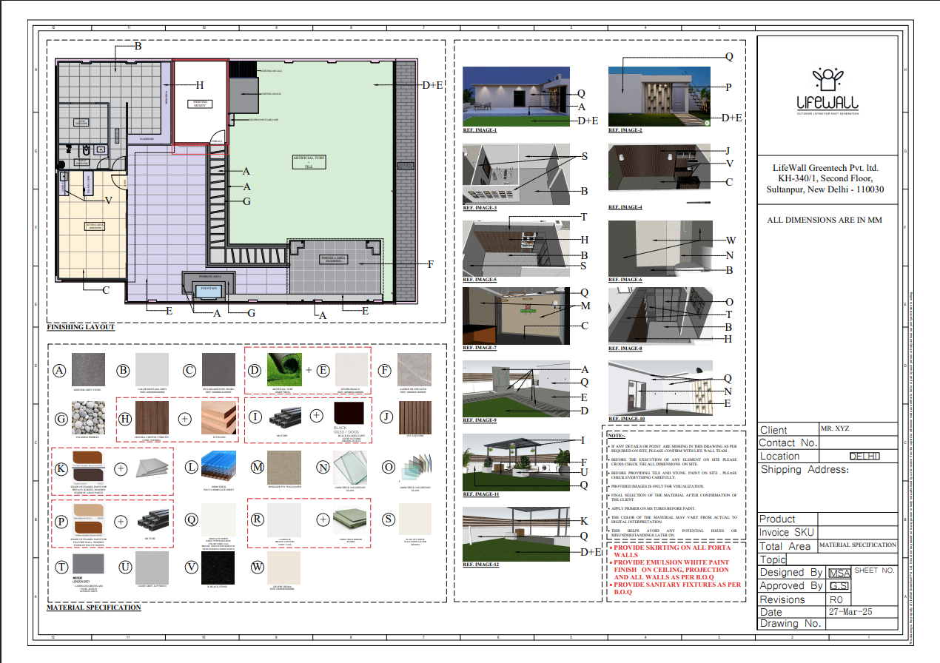This screenshot has height=663, width=940.
Task: Open the REF. IMAGE-10 render thumbnail
Action: (x=662, y=389)
